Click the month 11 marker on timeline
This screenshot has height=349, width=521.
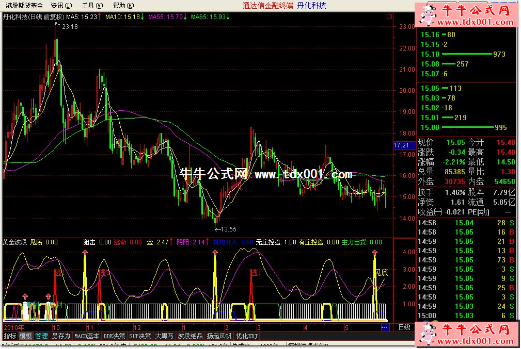(x=90, y=327)
